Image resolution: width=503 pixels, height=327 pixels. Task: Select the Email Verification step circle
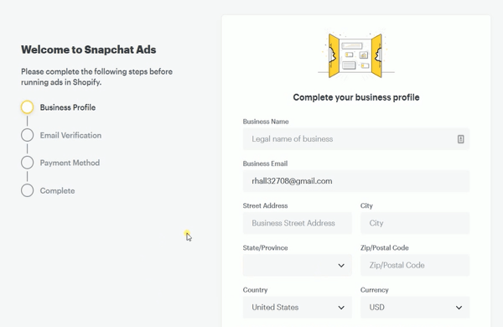pyautogui.click(x=28, y=135)
